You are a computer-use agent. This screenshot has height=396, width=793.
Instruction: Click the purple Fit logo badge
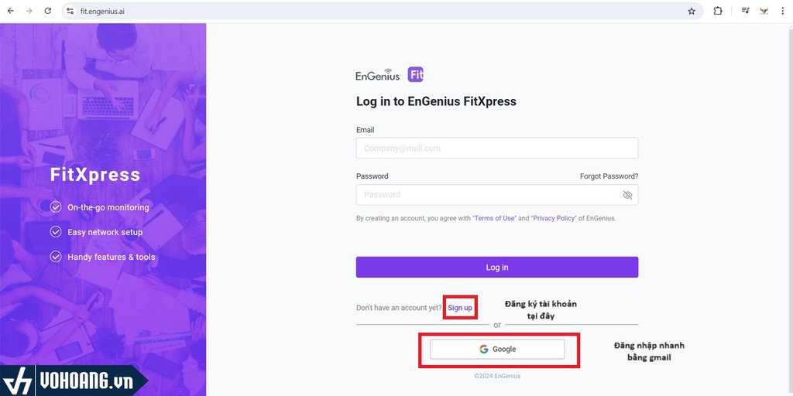click(x=416, y=75)
